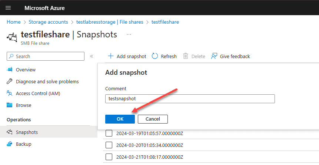
Task: Click the Refresh toolbar label
Action: 169,56
